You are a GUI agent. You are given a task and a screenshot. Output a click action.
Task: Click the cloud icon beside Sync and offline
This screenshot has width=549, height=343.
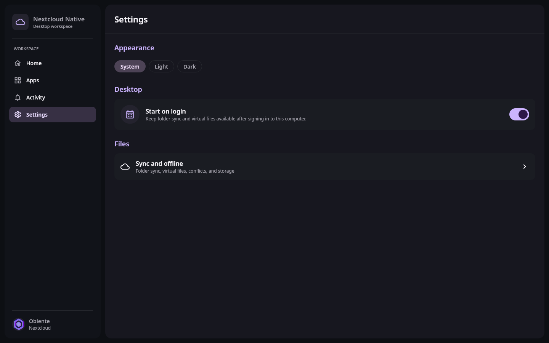coord(125,167)
